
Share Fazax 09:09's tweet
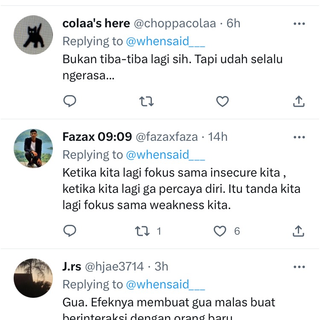[299, 231]
